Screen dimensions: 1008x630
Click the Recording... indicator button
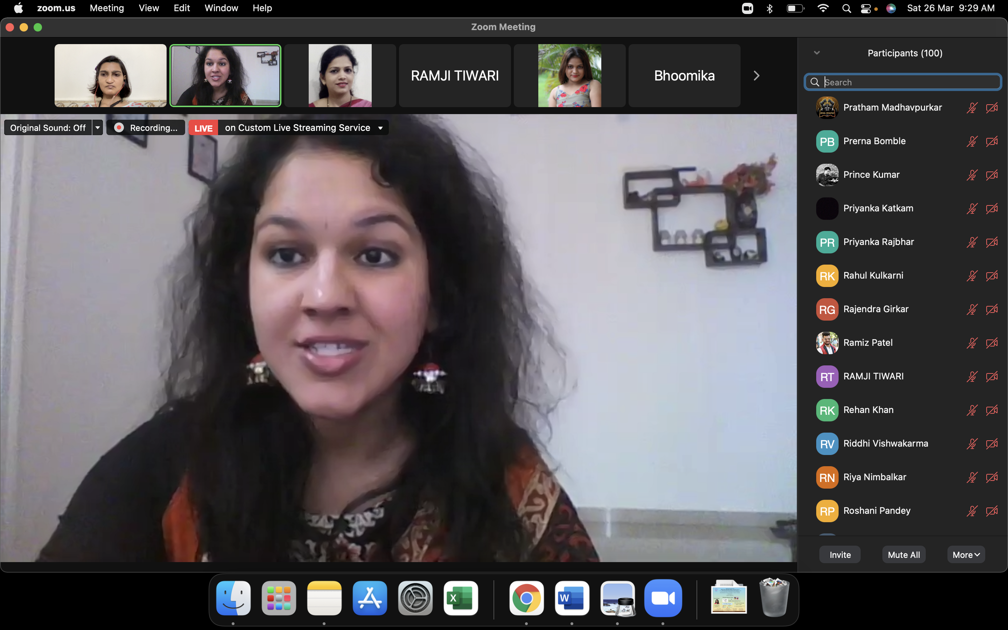pyautogui.click(x=146, y=127)
